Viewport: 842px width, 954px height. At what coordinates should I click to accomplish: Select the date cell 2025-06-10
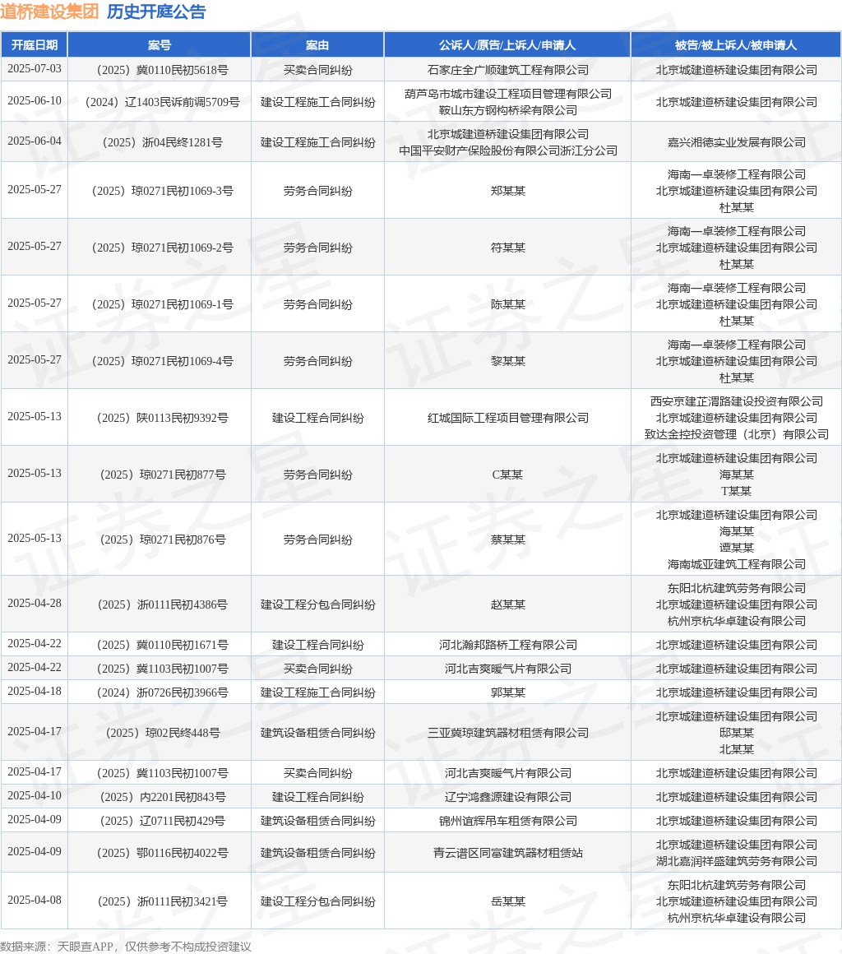click(34, 101)
